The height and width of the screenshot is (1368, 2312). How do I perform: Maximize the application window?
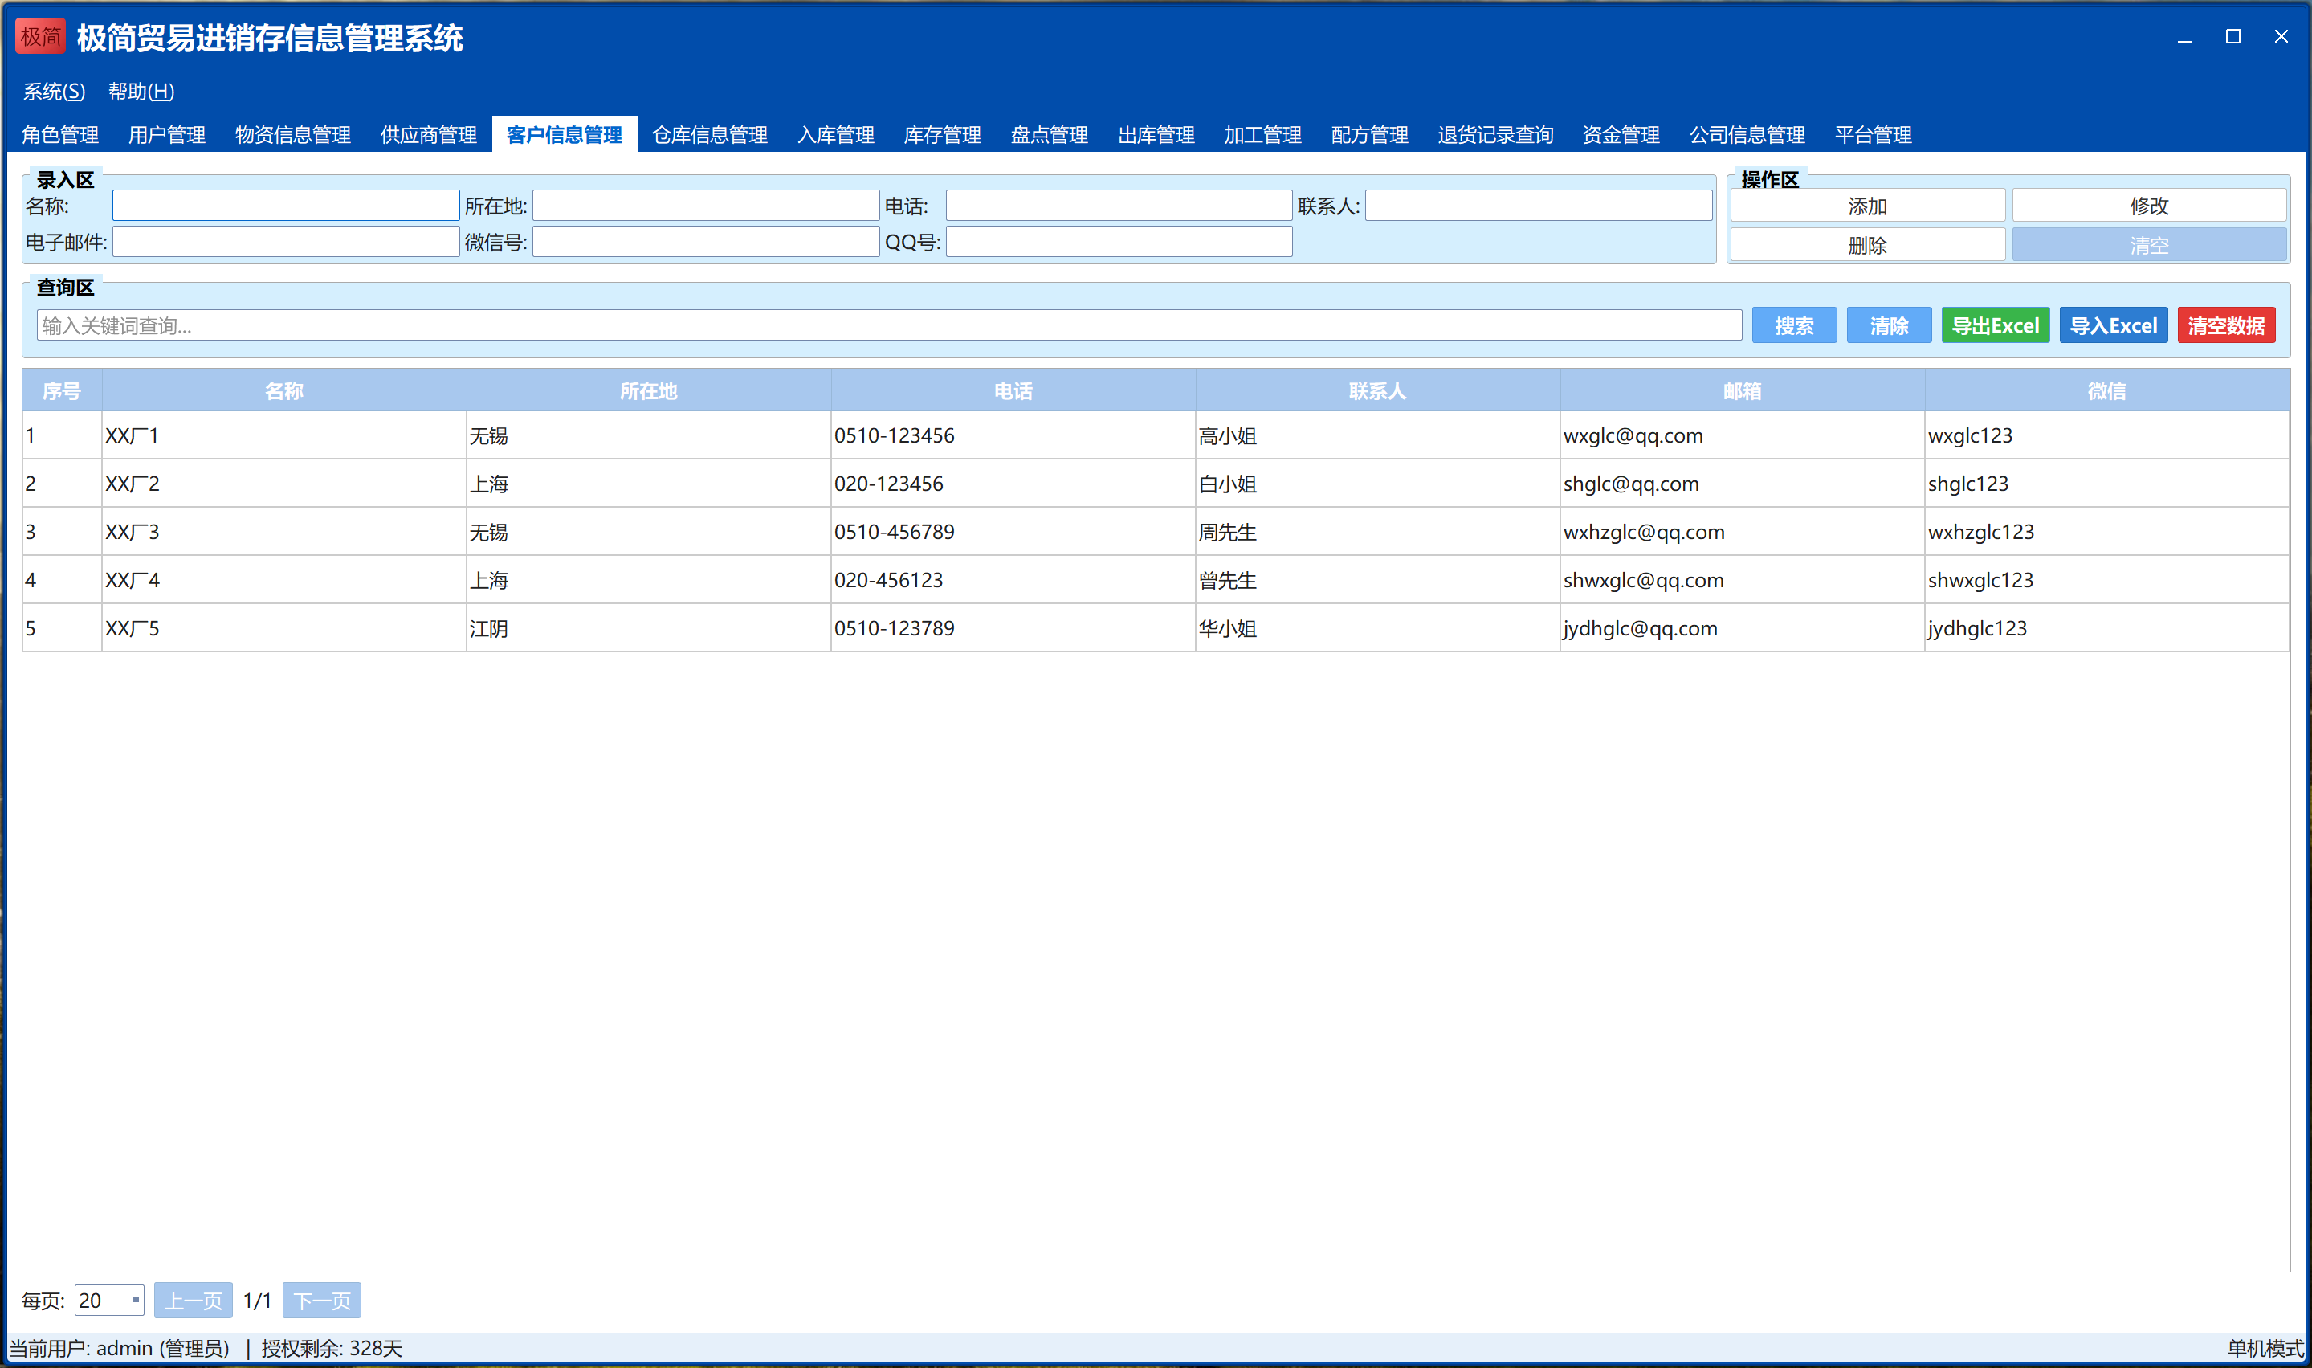(2232, 37)
